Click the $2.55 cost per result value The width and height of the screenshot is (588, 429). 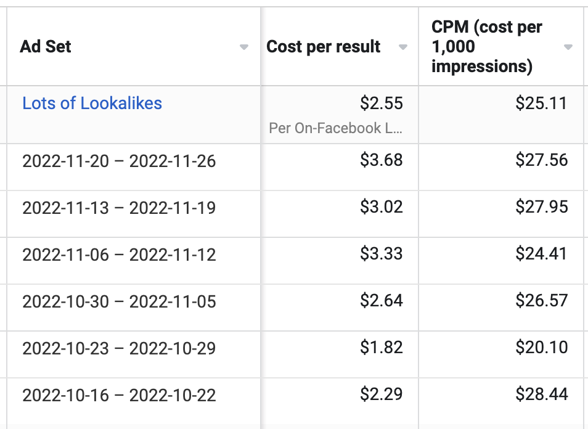coord(382,103)
